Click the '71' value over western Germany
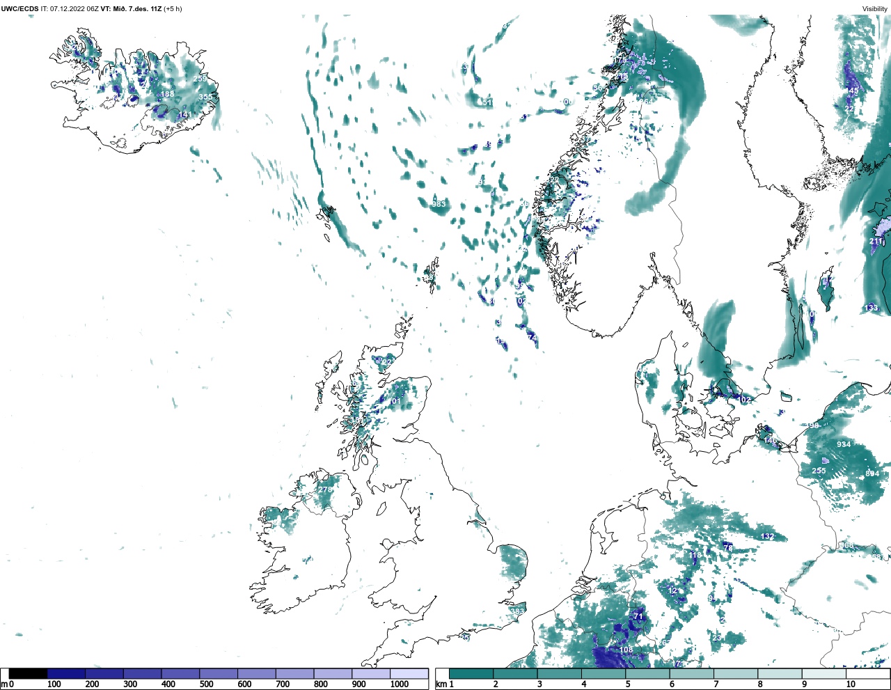This screenshot has width=891, height=690. [x=638, y=616]
